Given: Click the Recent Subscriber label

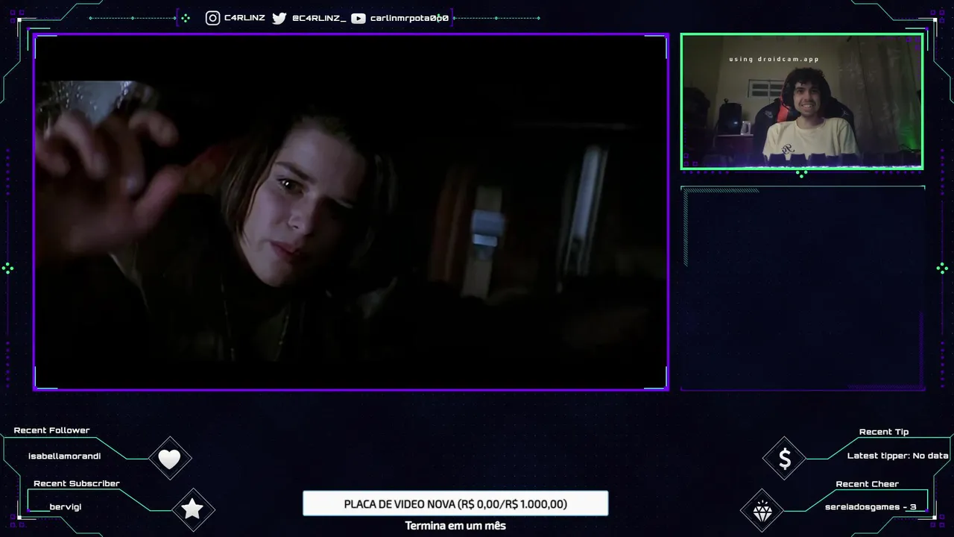Looking at the screenshot, I should coord(76,483).
